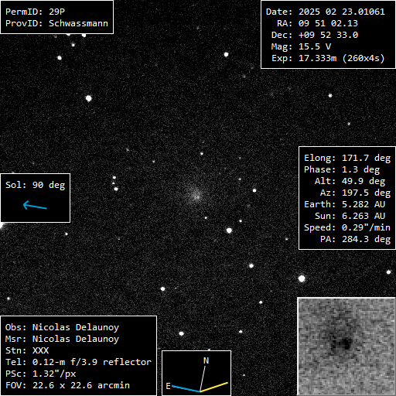
Task: Click the blue solar direction arrow
Action: pos(35,206)
